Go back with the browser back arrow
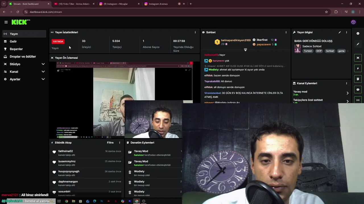Image resolution: width=364 pixels, height=204 pixels. tap(4, 12)
